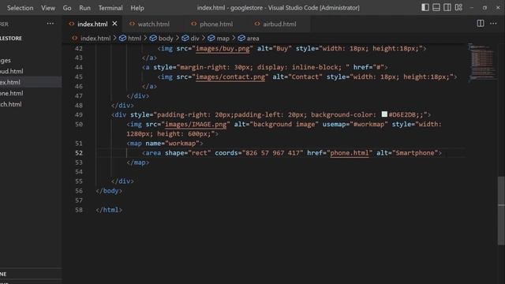This screenshot has width=505, height=284.
Task: Click the map name="workmap" line
Action: [x=165, y=144]
